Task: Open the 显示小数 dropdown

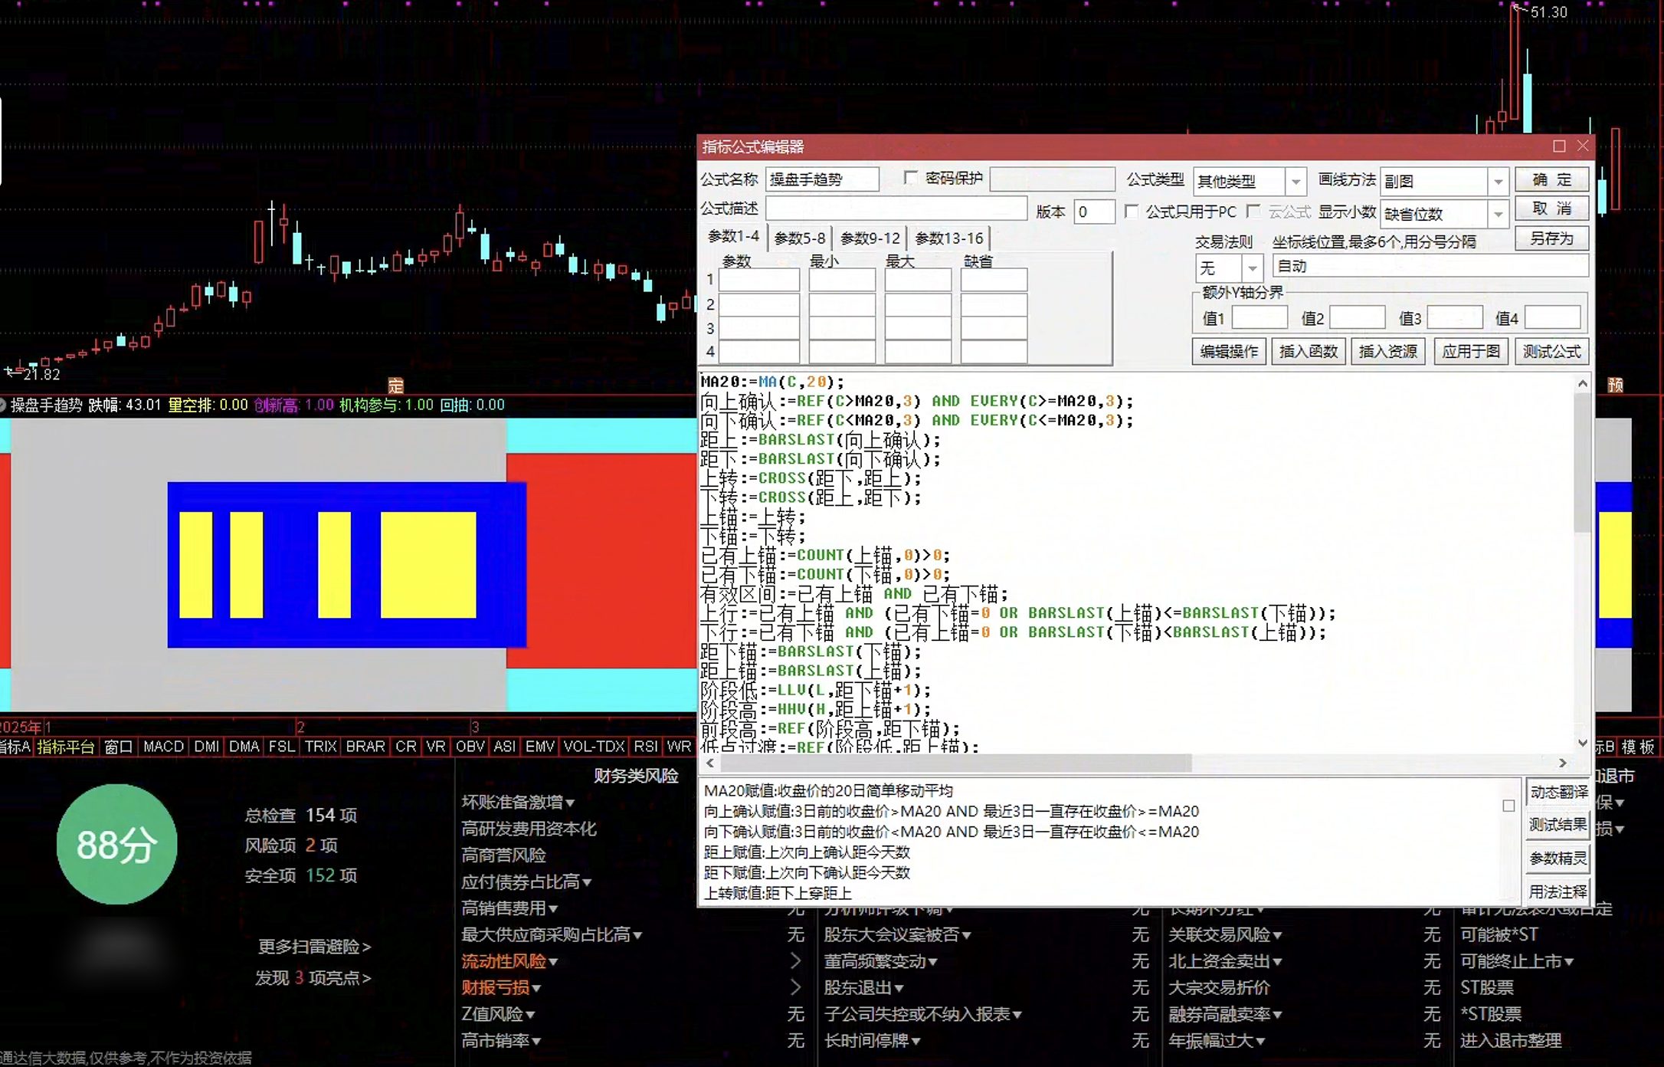Action: click(1498, 214)
